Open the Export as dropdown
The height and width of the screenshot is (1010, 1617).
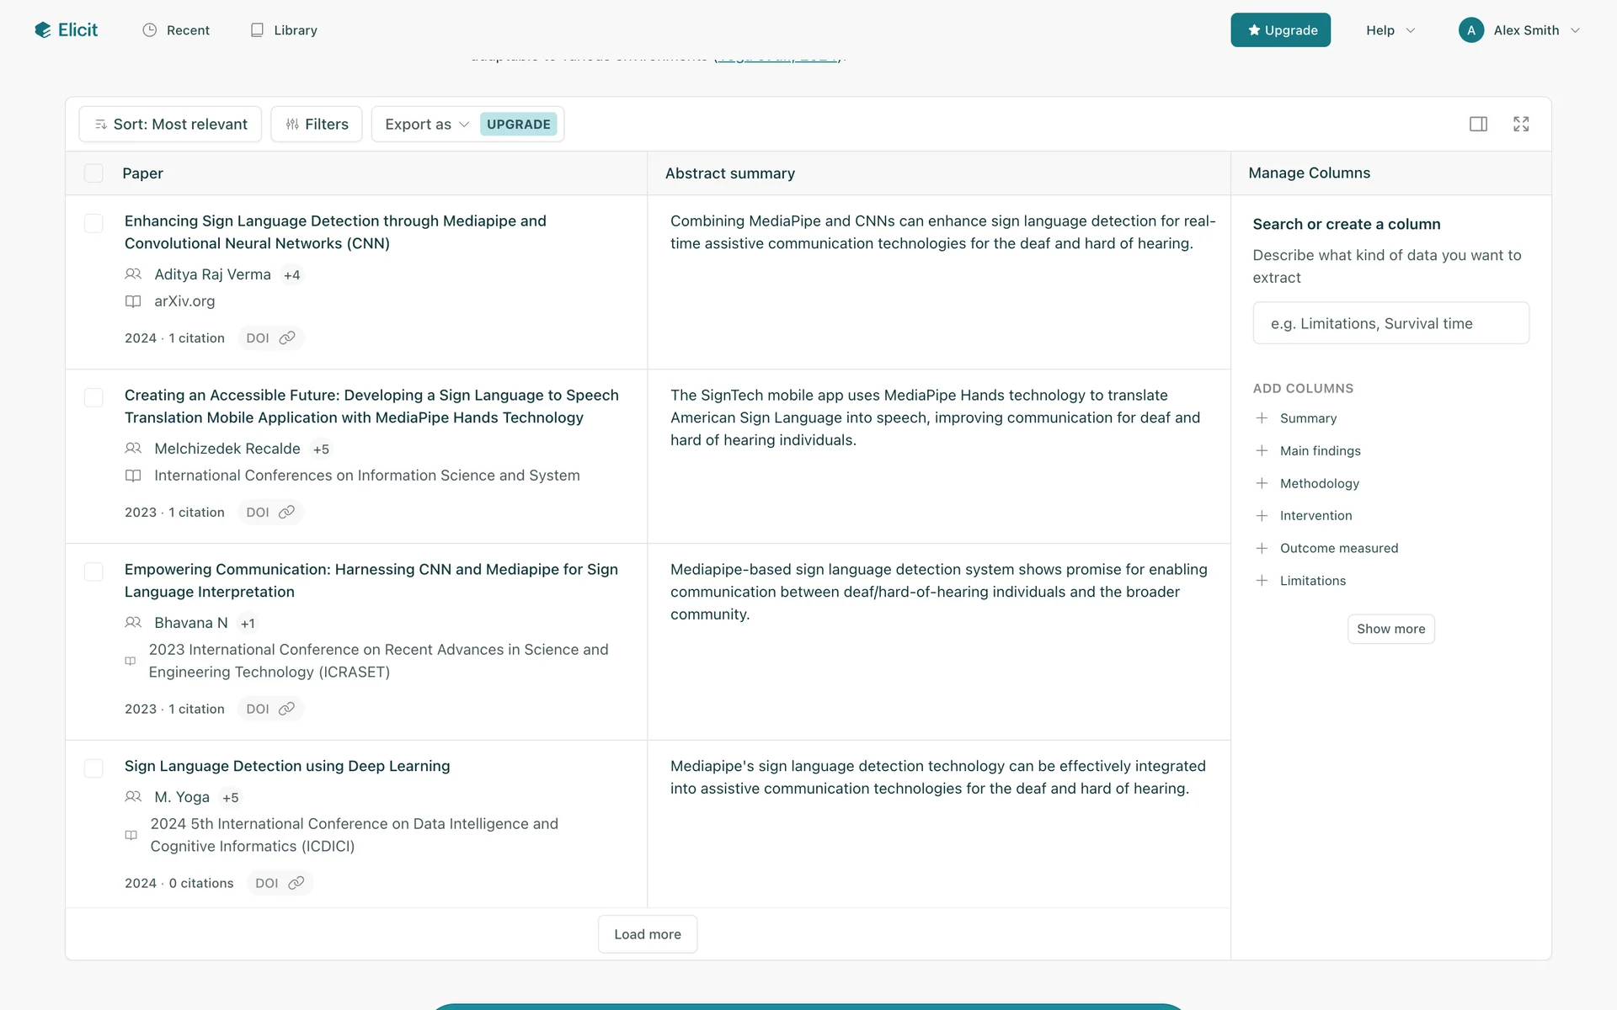[x=426, y=124]
